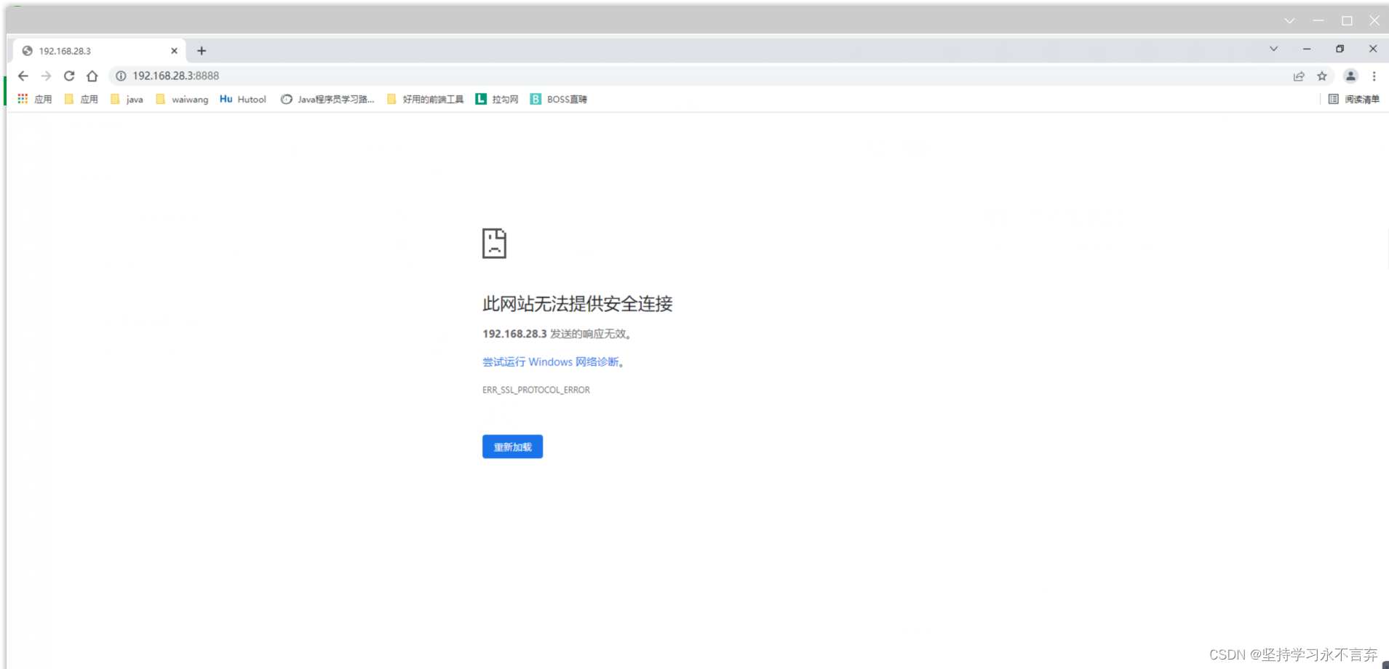Open the Java程序员学习路 bookmark
The width and height of the screenshot is (1389, 669).
[x=327, y=99]
